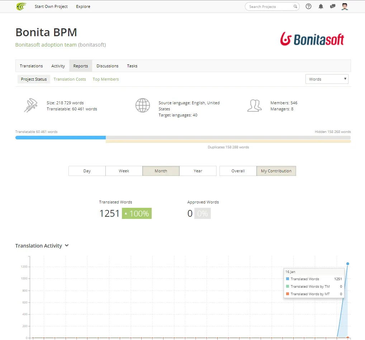The height and width of the screenshot is (340, 365).
Task: Open the help question mark icon
Action: 308,6
